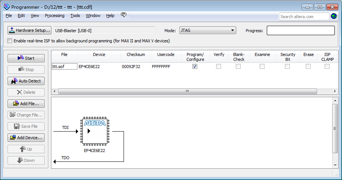Viewport: 342px width, 180px height.
Task: Click the TDO label in chain diagram
Action: pyautogui.click(x=65, y=158)
